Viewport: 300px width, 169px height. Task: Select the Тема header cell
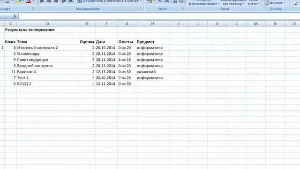click(x=48, y=42)
